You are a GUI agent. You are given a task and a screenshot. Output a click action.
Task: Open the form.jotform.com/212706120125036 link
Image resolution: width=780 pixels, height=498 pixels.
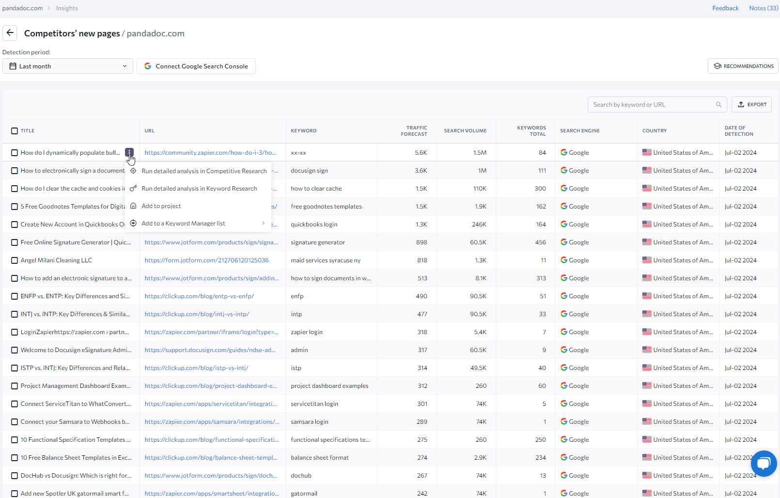[x=206, y=260]
